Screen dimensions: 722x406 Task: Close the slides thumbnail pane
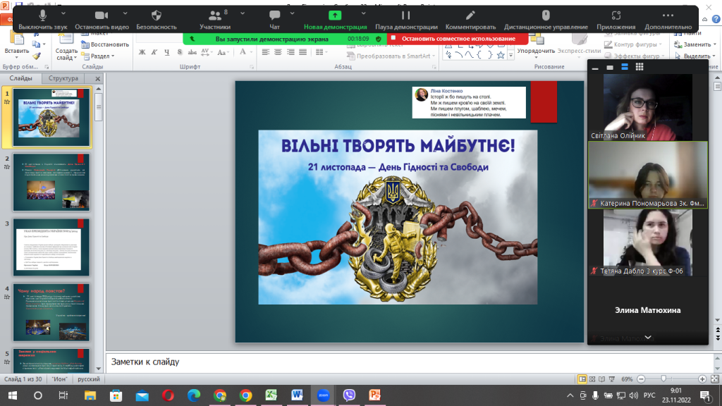click(x=97, y=79)
